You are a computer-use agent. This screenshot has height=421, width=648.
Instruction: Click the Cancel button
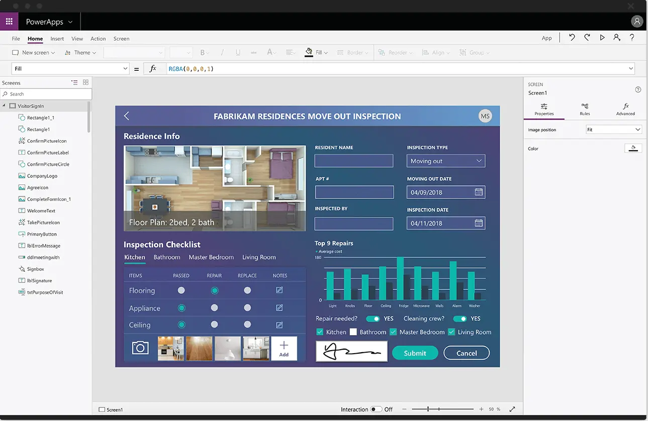click(467, 353)
